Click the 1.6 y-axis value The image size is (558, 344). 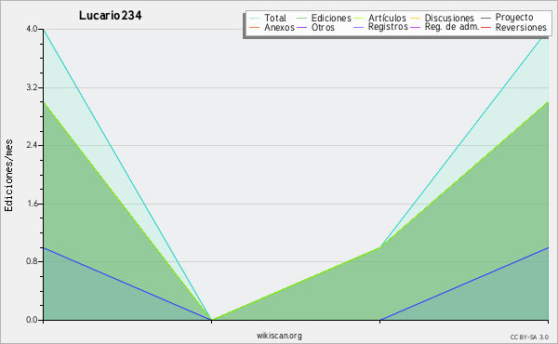click(x=32, y=204)
